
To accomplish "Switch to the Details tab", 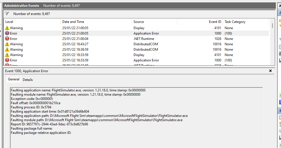I will click(28, 80).
